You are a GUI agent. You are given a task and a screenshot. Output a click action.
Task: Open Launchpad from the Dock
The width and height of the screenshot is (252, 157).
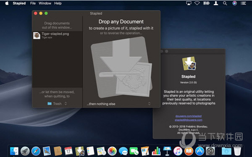point(25,151)
